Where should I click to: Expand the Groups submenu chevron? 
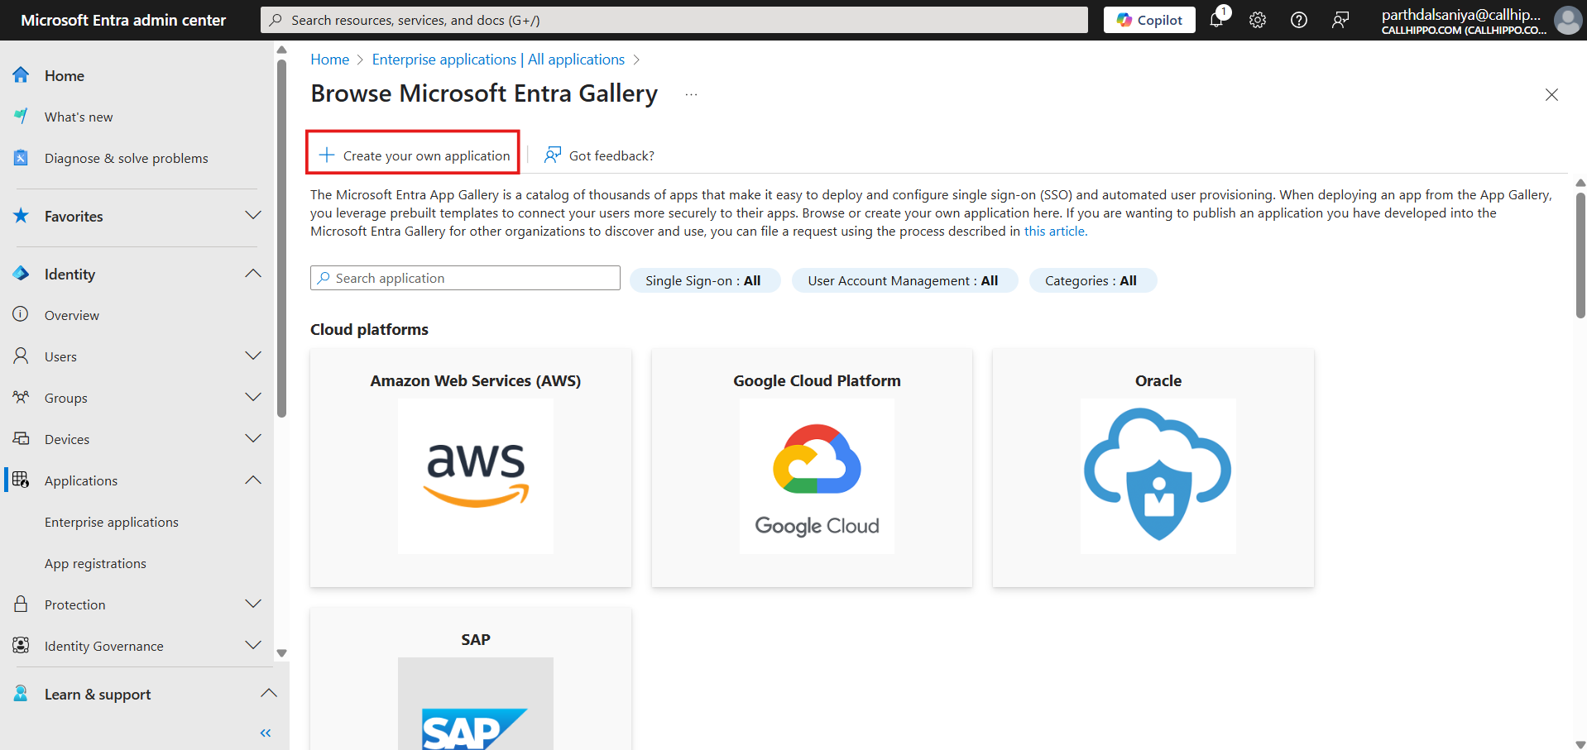[253, 398]
